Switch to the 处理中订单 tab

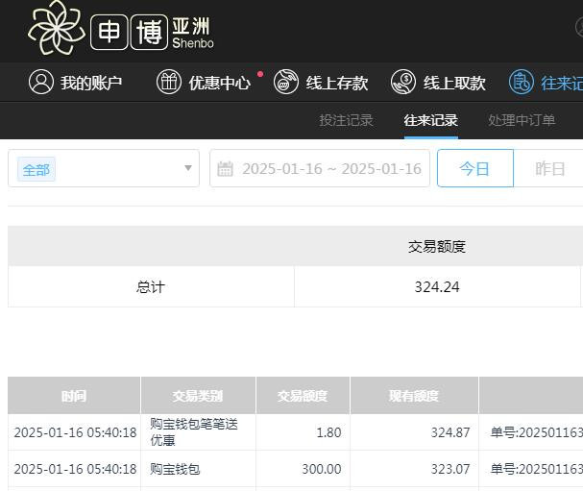tap(522, 120)
